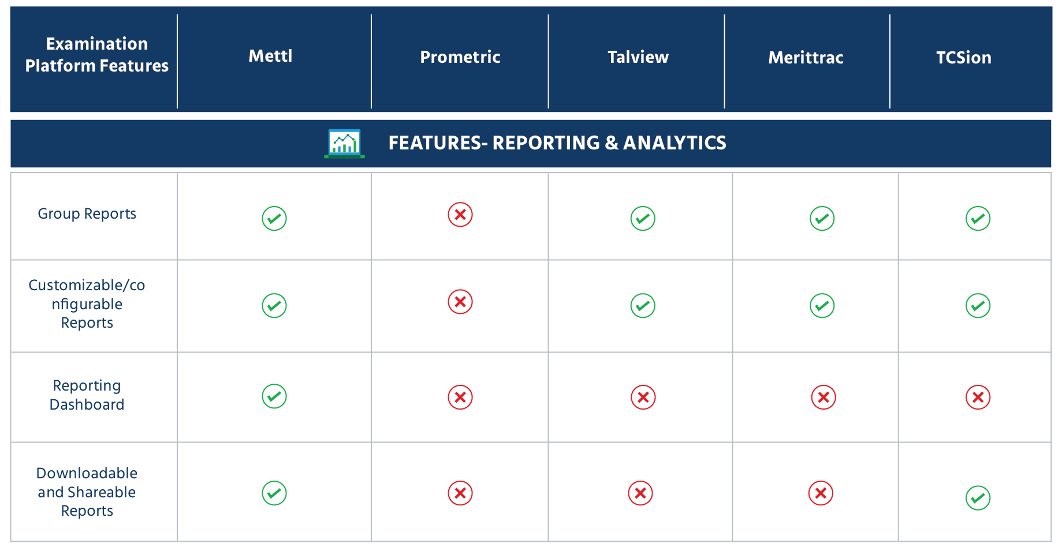Click the Reporting & Analytics chart icon

344,143
